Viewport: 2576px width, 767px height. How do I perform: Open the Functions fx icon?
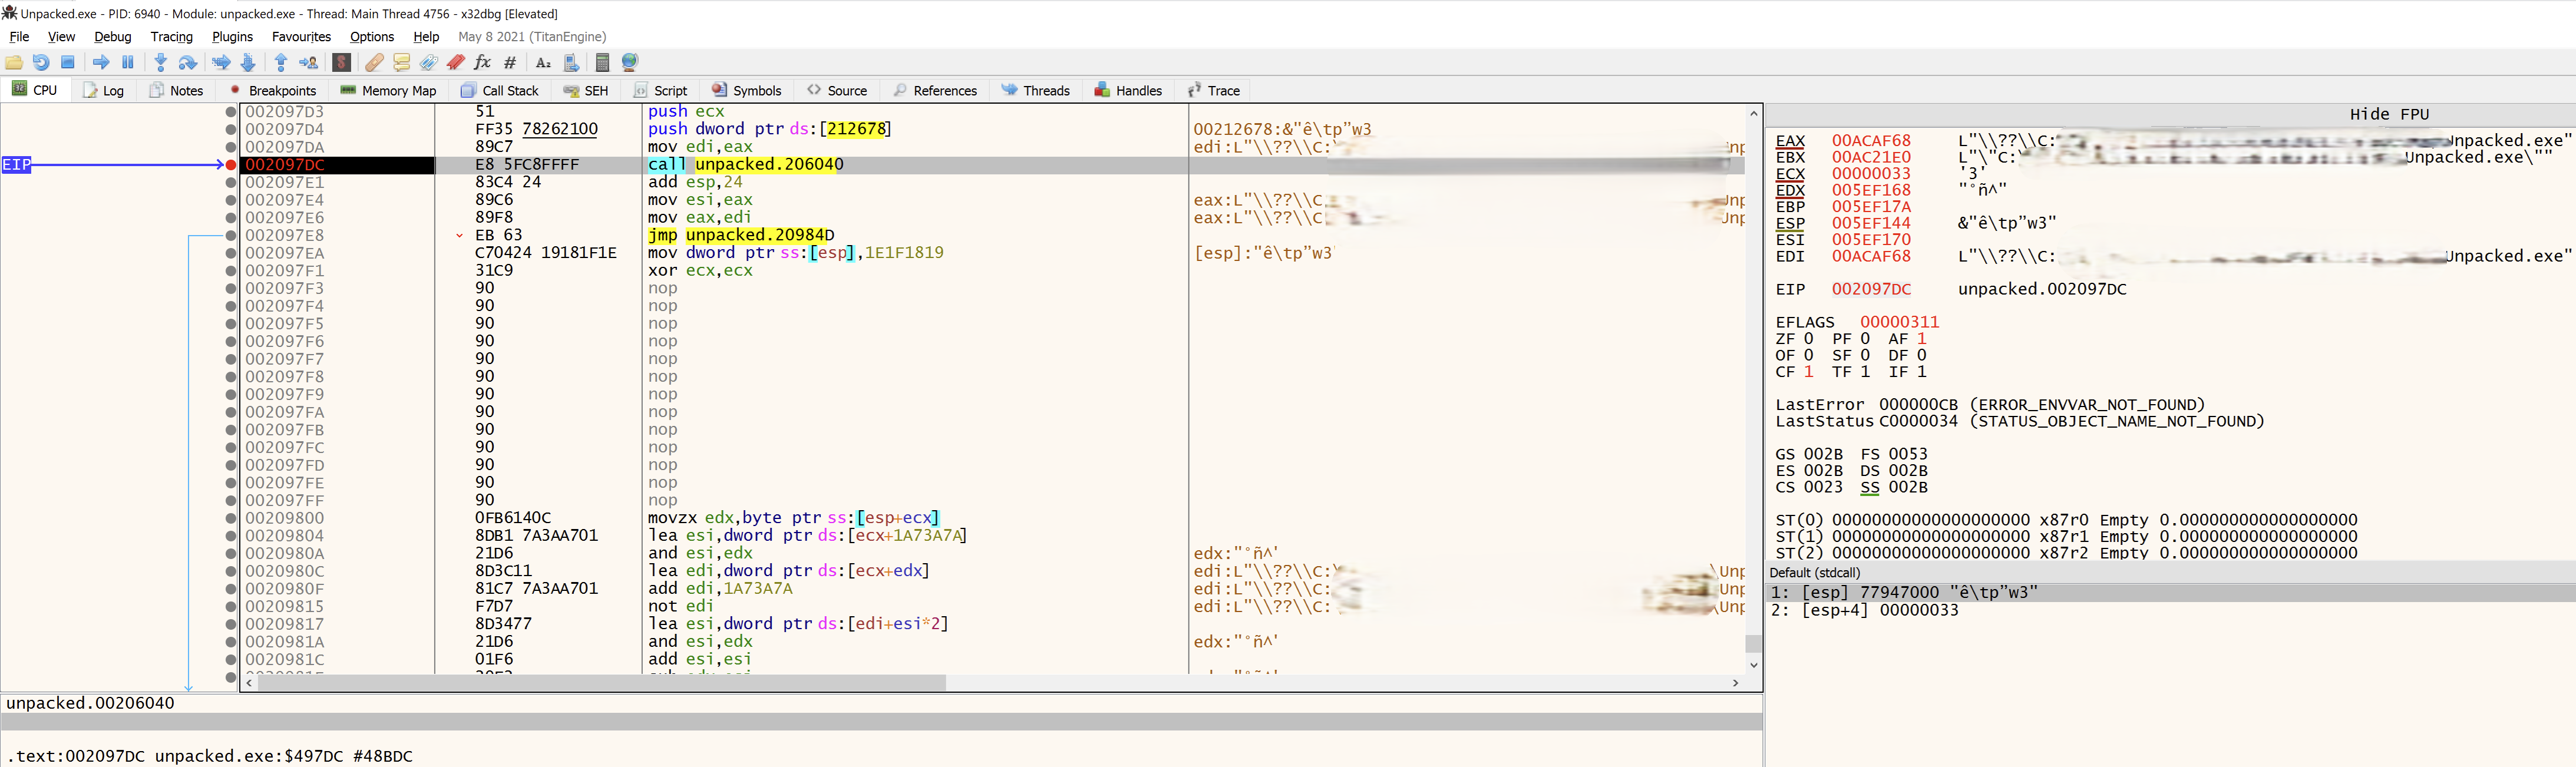tap(483, 62)
